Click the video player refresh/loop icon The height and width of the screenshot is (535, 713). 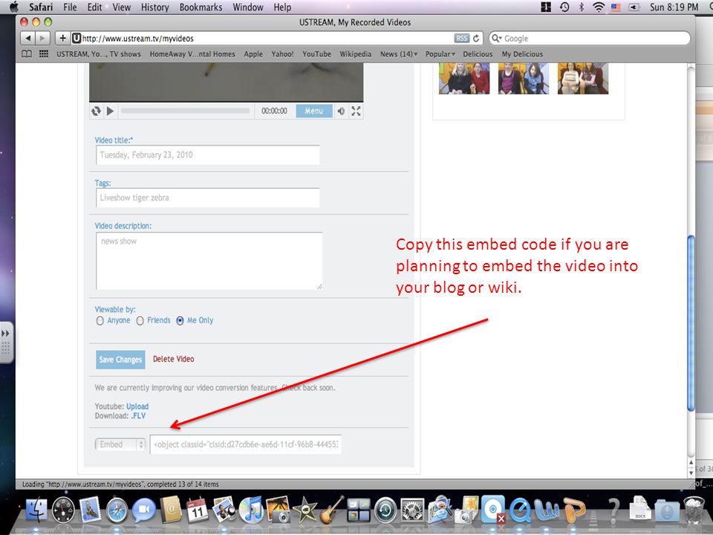96,111
